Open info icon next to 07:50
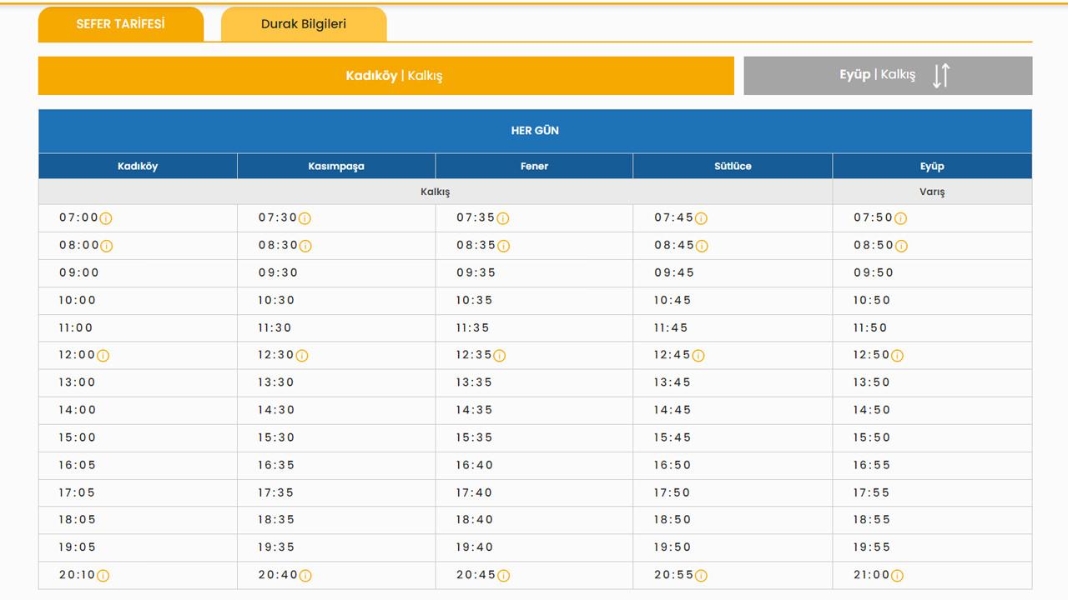1068x600 pixels. 900,218
